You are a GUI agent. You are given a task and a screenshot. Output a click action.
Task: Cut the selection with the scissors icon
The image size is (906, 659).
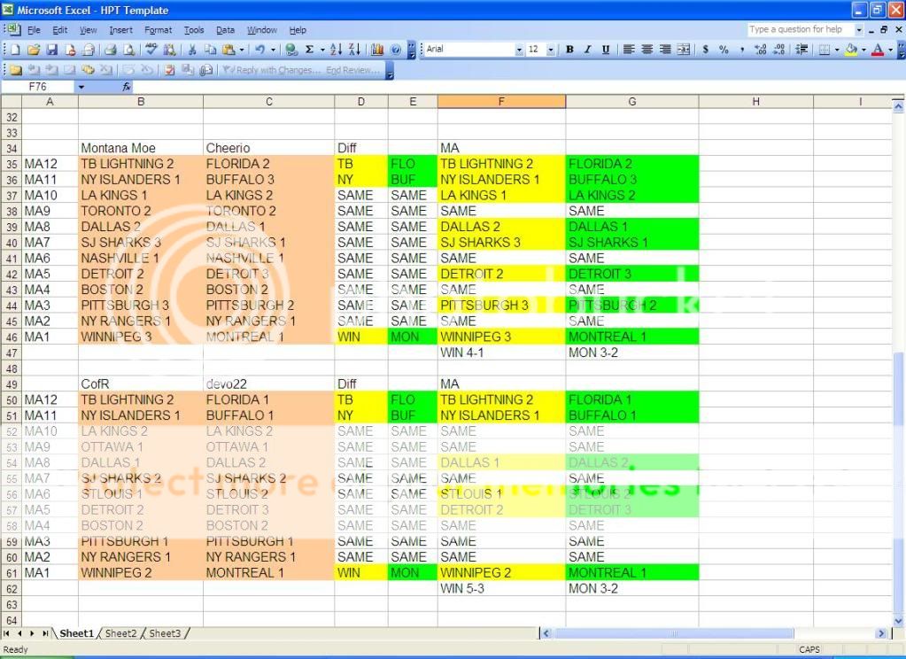192,50
